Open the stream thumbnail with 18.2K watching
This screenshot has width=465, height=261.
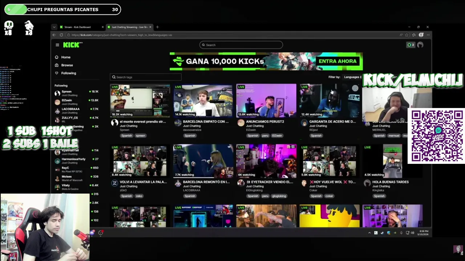140,101
